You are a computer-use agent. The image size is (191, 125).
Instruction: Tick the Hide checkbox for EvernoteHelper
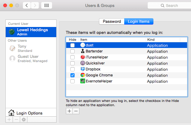pos(72,81)
